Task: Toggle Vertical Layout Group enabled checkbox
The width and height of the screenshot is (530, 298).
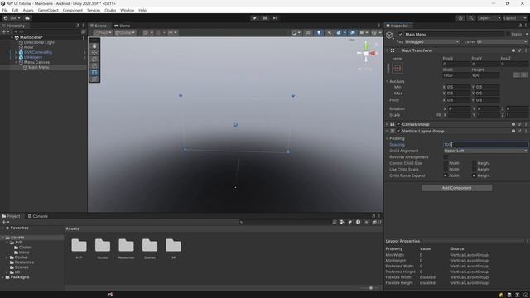Action: [398, 131]
